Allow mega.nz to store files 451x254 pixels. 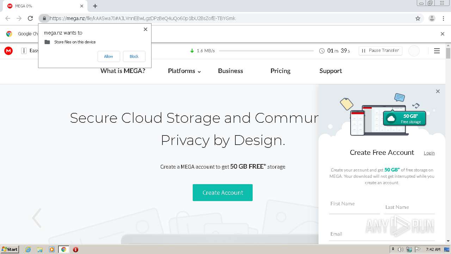pyautogui.click(x=109, y=56)
